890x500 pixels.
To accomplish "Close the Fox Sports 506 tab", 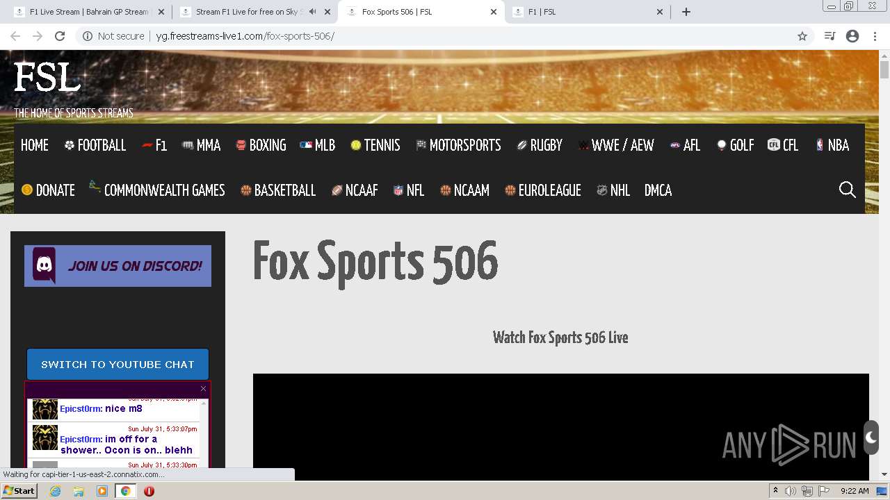I will coord(494,12).
